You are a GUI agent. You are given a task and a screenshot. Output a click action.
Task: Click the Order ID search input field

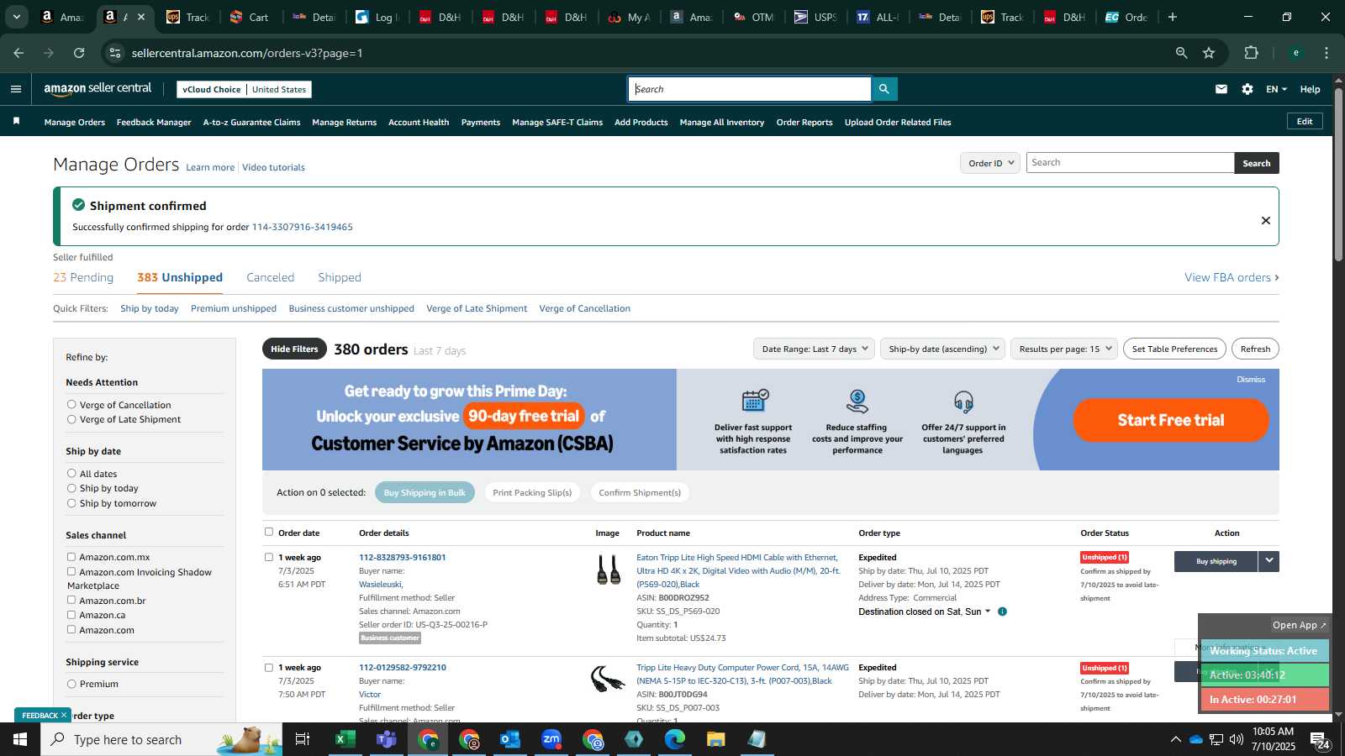(x=1130, y=163)
